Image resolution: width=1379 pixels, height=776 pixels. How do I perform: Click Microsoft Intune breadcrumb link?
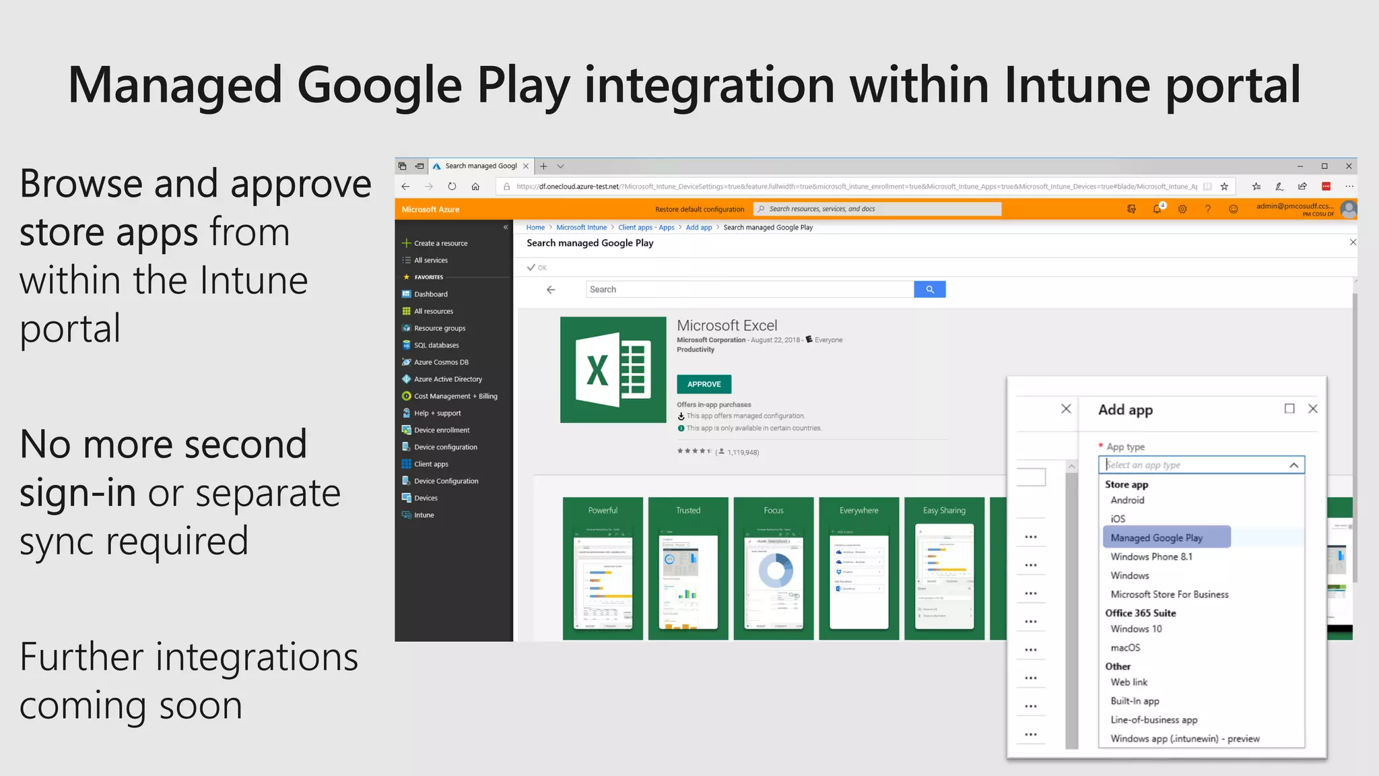581,228
